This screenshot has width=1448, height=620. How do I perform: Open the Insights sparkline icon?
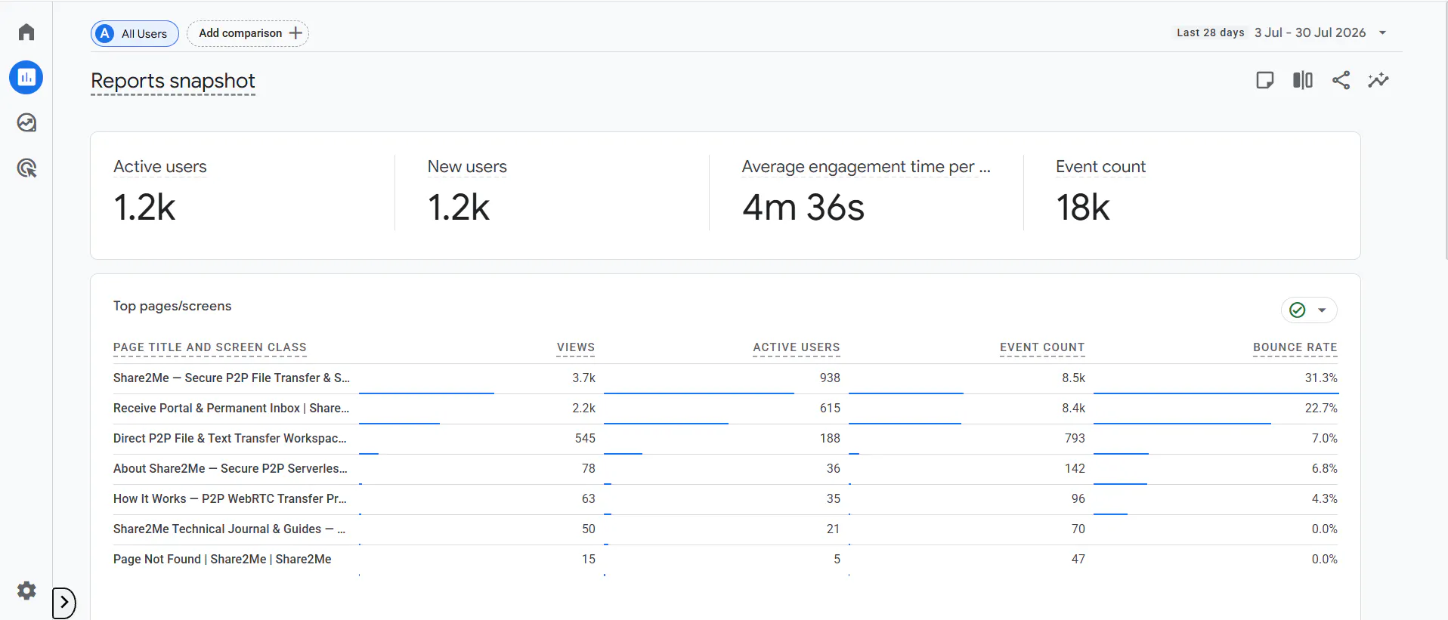(1378, 80)
